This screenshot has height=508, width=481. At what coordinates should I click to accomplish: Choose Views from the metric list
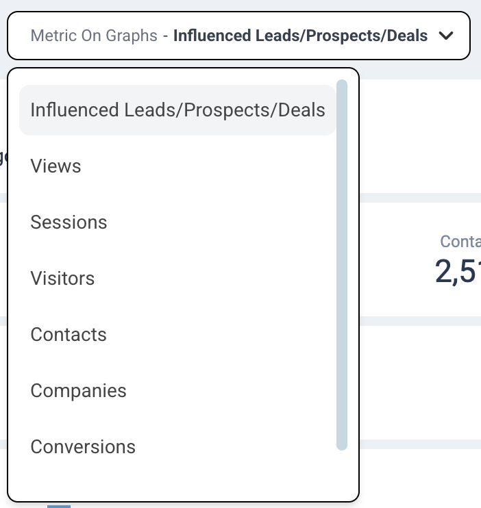coord(56,166)
